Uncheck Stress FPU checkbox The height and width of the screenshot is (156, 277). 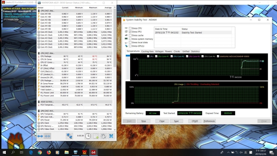tap(130, 32)
